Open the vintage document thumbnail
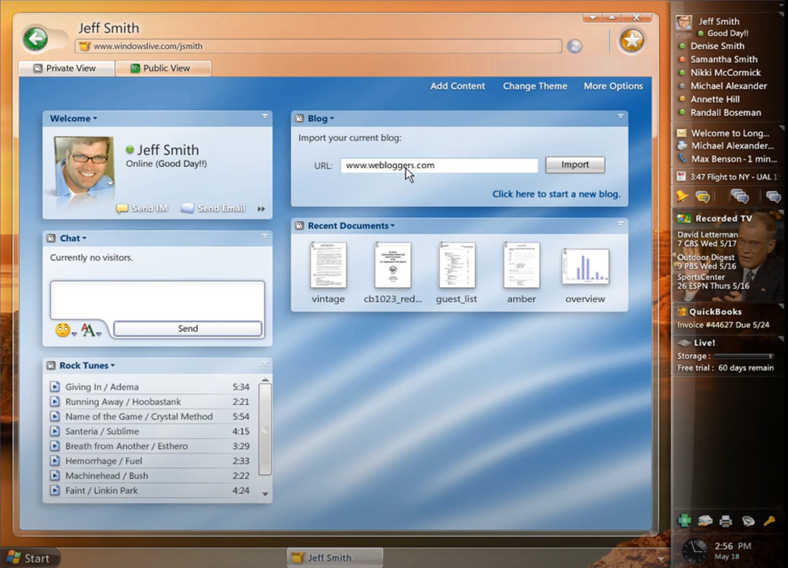 328,265
